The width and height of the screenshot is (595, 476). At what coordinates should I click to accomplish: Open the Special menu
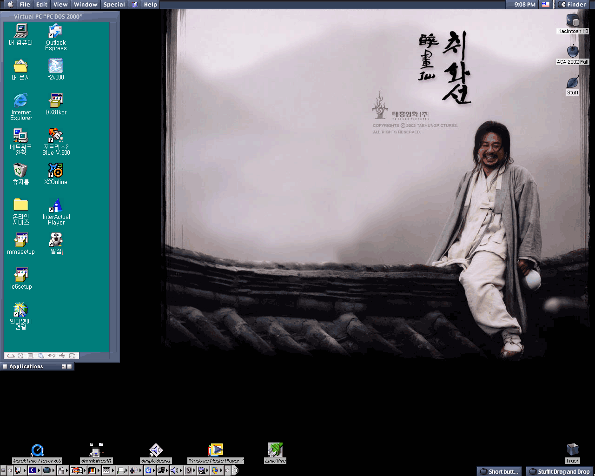pyautogui.click(x=114, y=5)
